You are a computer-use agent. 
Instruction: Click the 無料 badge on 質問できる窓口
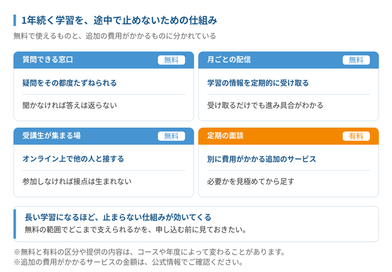171,60
